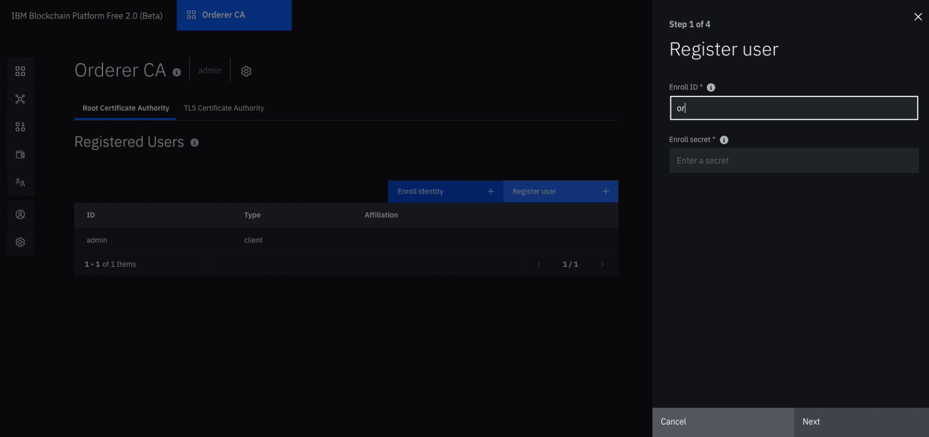
Task: Open the settings gear in left sidebar
Action: 20,242
